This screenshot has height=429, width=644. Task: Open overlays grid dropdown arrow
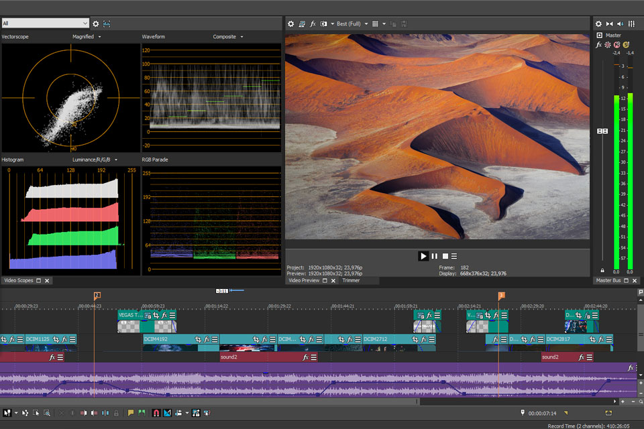point(384,24)
